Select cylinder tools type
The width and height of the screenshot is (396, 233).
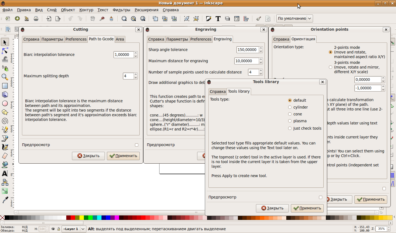(290, 107)
